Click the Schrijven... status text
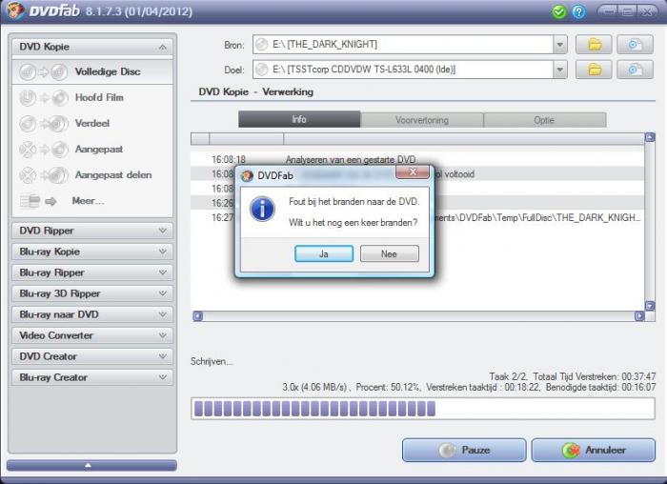 click(x=212, y=362)
